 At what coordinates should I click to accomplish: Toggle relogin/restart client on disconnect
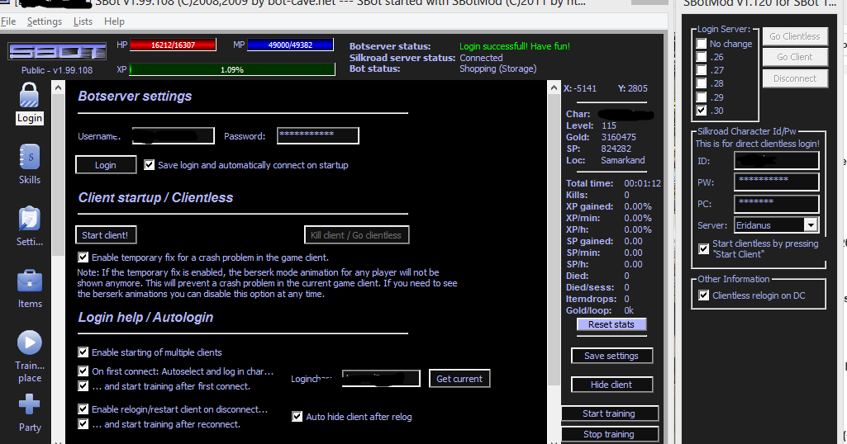(x=83, y=409)
